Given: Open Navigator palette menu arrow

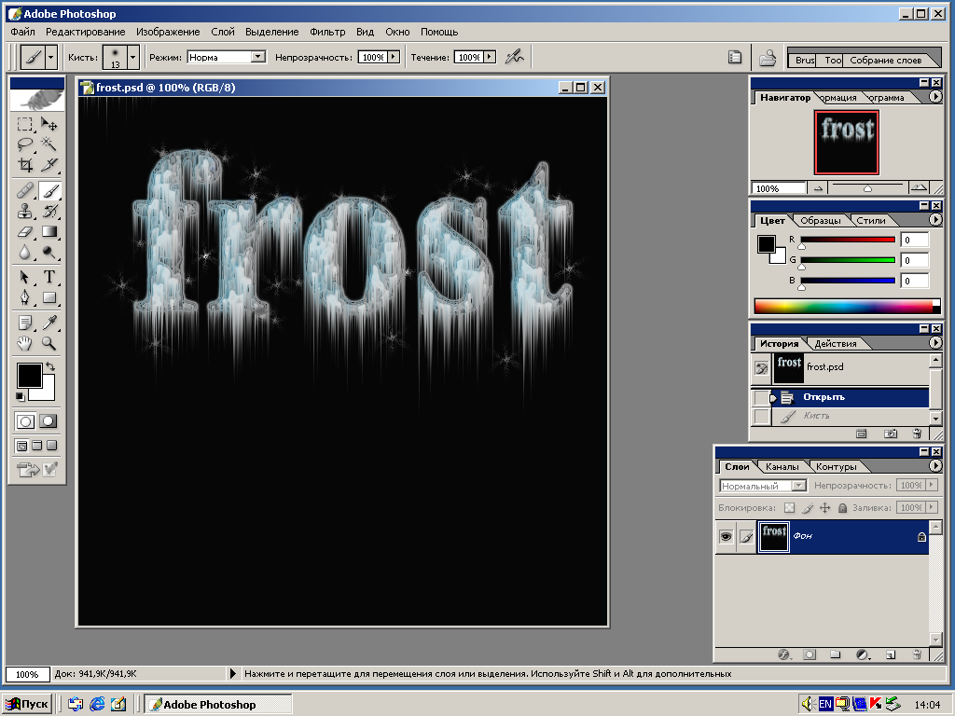Looking at the screenshot, I should click(x=934, y=96).
